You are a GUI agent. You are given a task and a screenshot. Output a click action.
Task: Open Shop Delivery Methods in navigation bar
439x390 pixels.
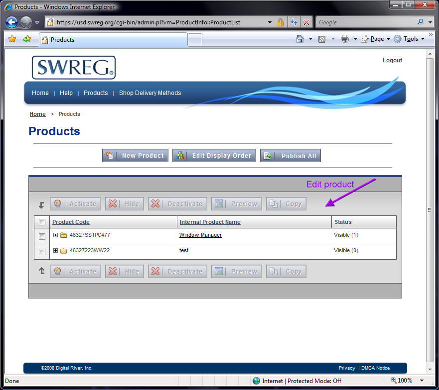pyautogui.click(x=150, y=93)
